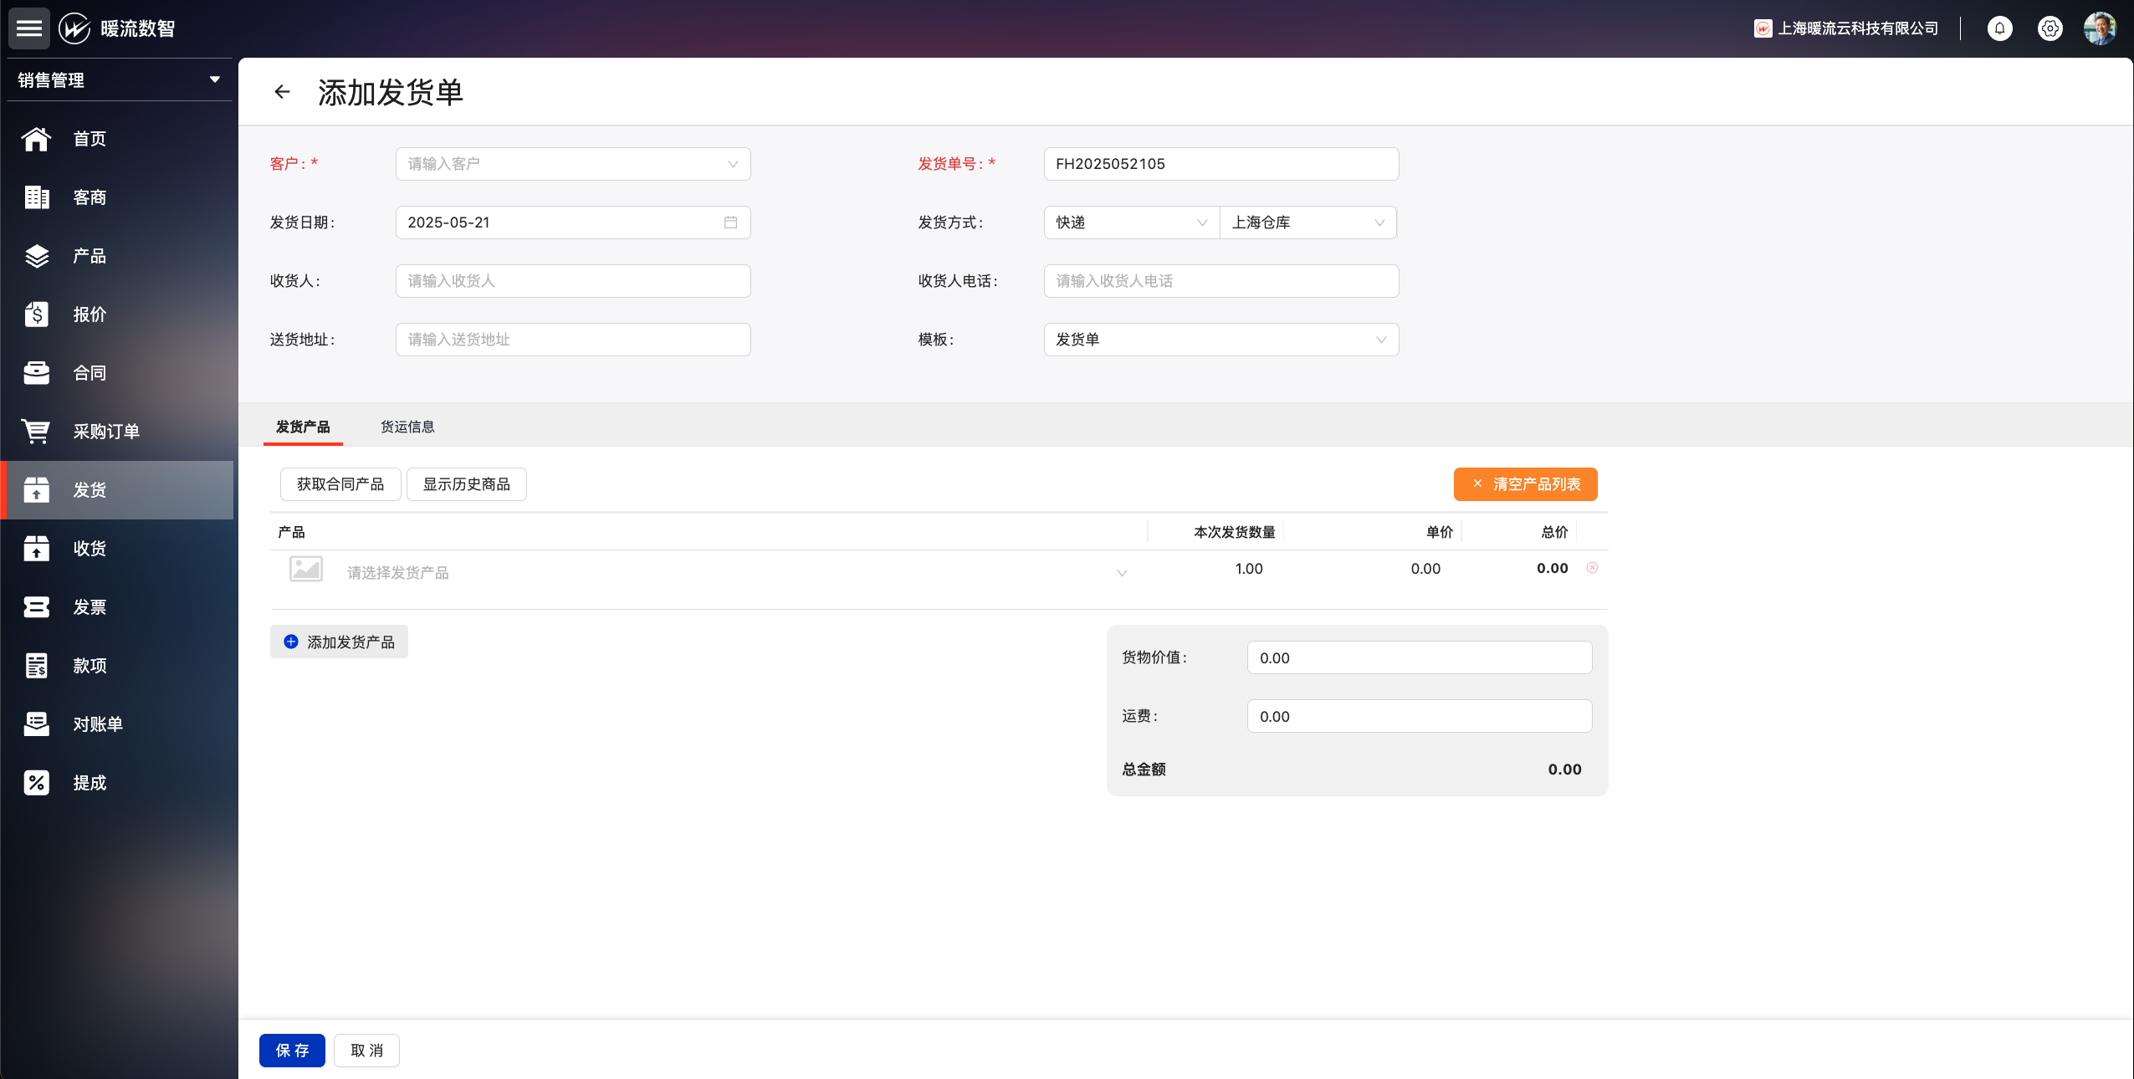Click 添加发货产品 to add row

(339, 642)
